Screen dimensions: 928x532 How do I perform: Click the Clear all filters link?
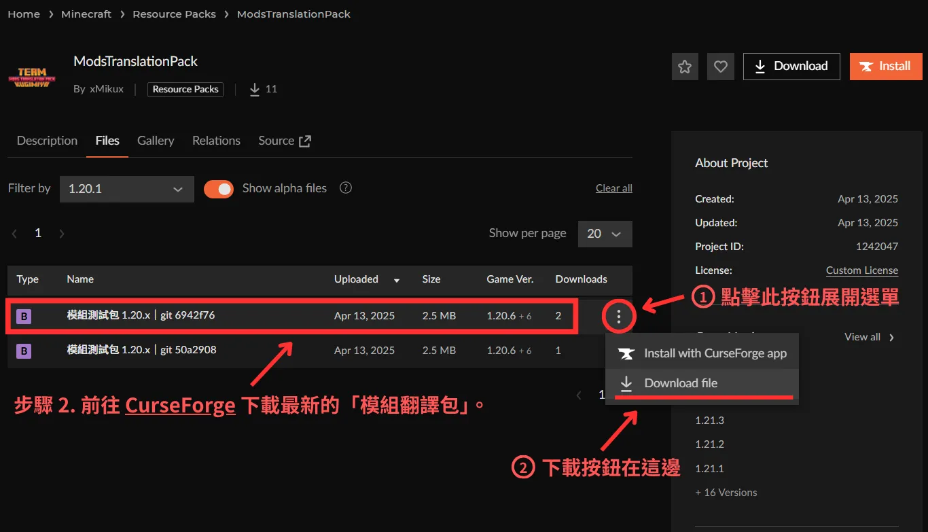[x=613, y=188]
